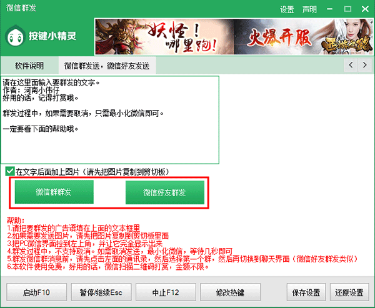Switch to the 软件说明 tab
This screenshot has height=308, width=375.
(29, 66)
